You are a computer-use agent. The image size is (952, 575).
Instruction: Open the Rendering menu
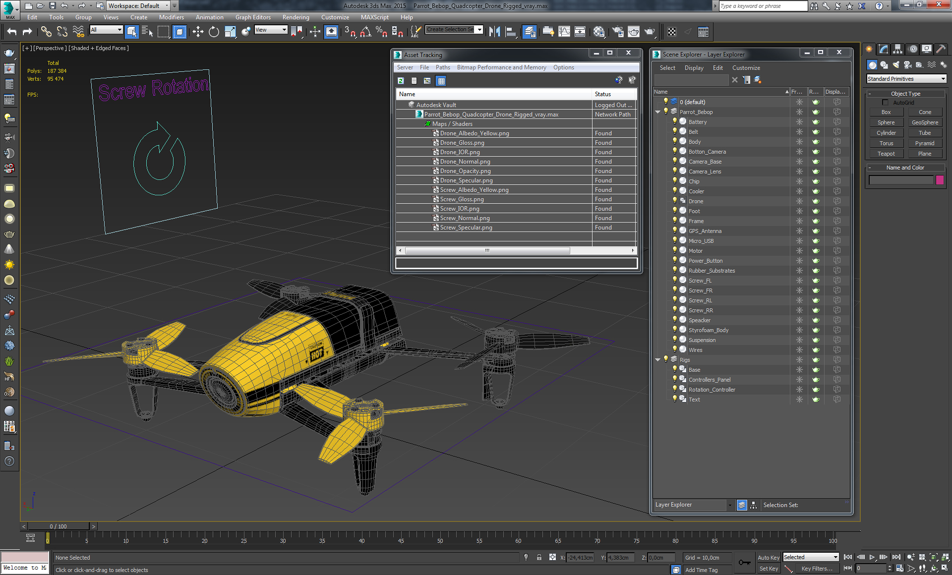pos(296,17)
